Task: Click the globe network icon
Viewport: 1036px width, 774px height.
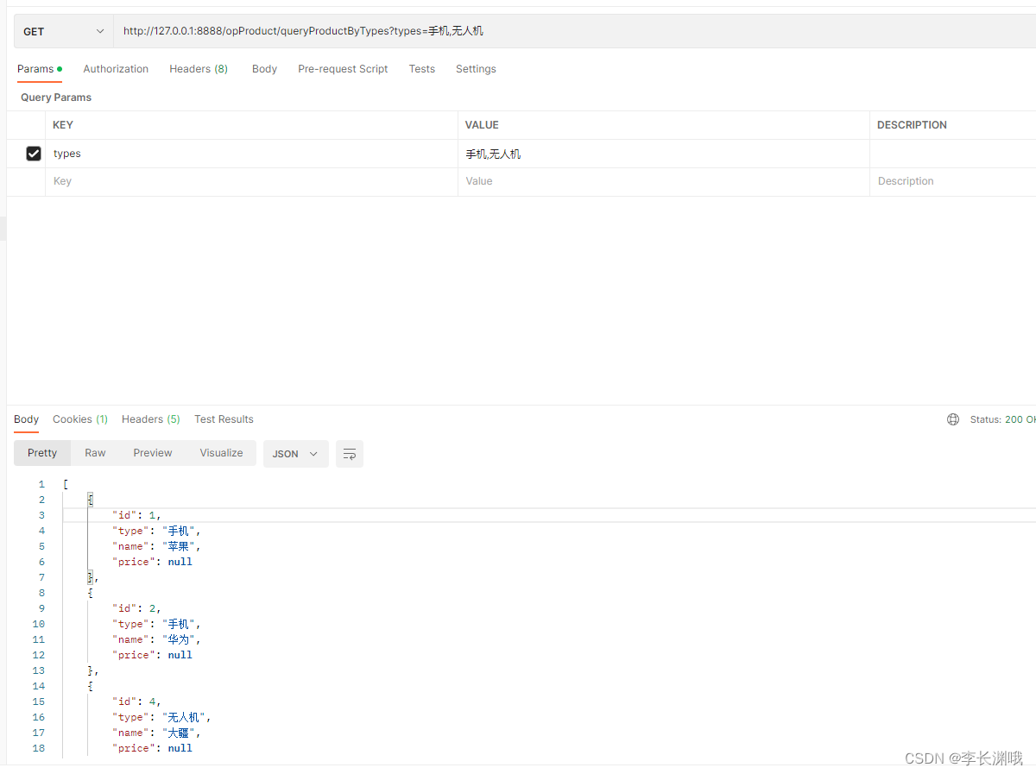Action: (x=953, y=419)
